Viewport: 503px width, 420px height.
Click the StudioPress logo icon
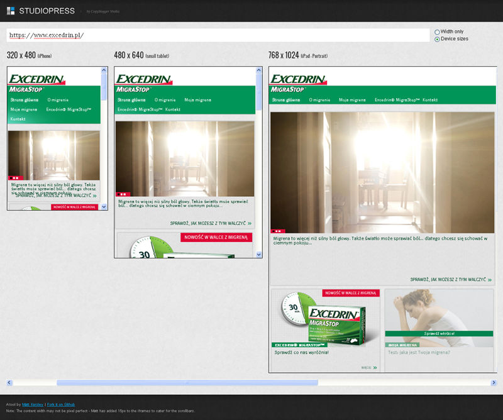[11, 11]
